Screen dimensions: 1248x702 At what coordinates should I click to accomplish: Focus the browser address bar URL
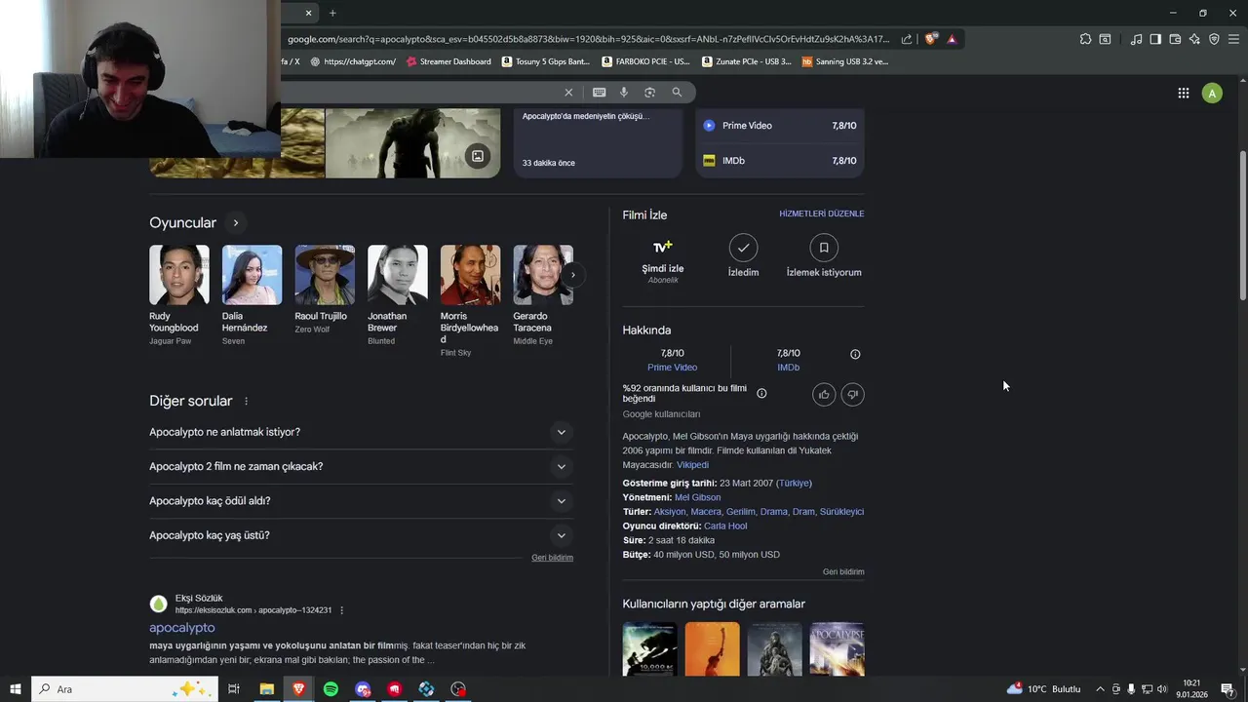588,39
